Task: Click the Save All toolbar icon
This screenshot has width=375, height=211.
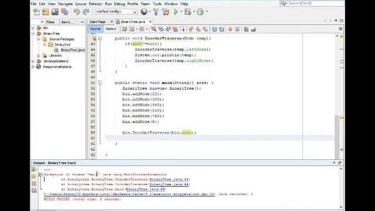Action: pyautogui.click(x=64, y=12)
